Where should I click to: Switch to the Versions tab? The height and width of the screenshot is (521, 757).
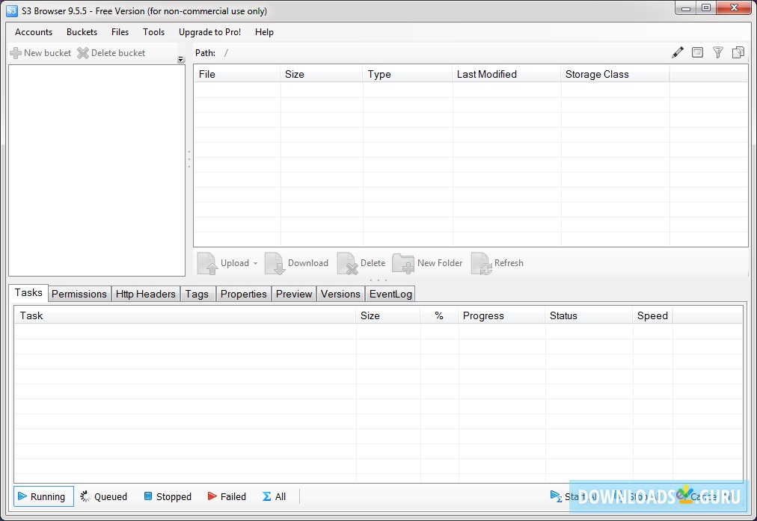pyautogui.click(x=340, y=294)
